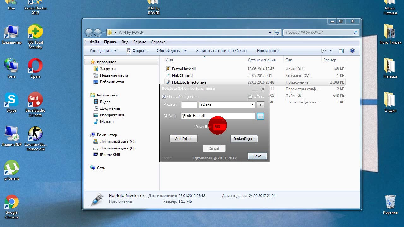Select Музыка library in tree
The height and width of the screenshot is (227, 404).
point(107,122)
